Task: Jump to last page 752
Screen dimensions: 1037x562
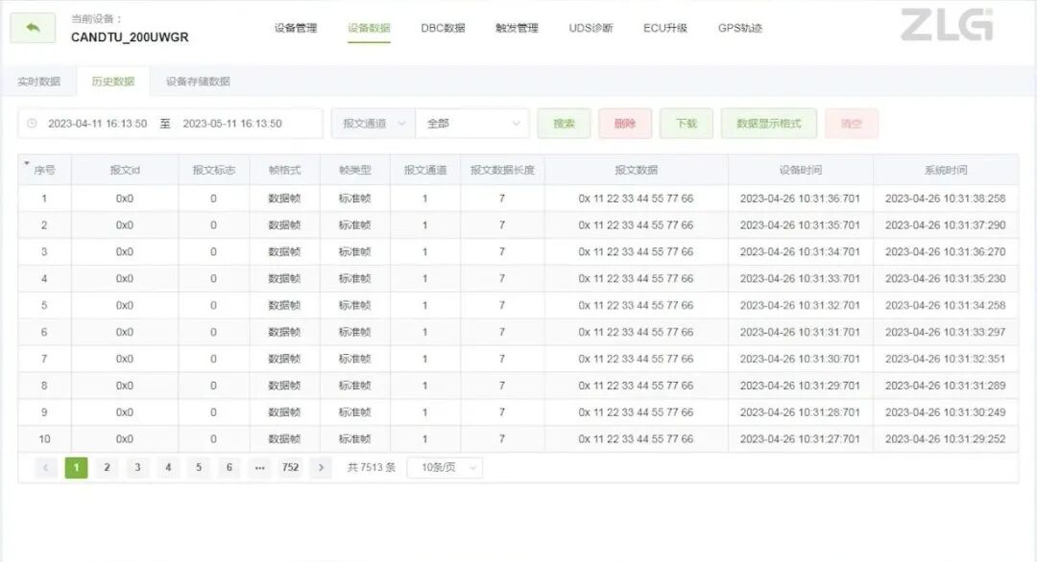Action: click(x=290, y=468)
